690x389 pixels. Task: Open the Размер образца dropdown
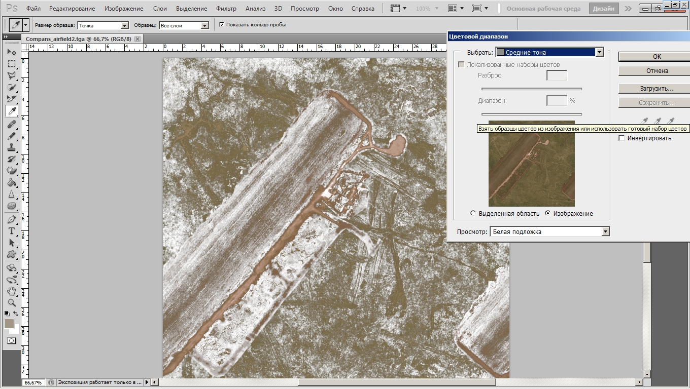click(124, 25)
